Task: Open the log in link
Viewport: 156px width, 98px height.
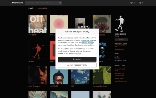Action: tap(141, 3)
